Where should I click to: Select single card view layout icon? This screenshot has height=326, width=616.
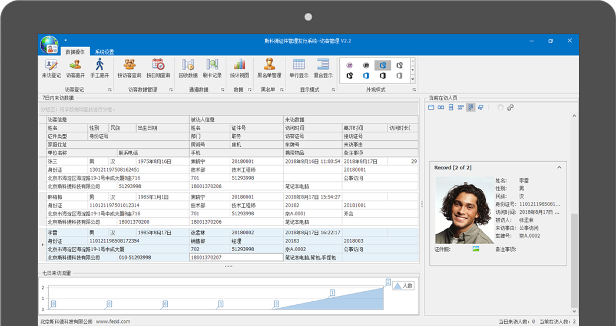tap(431, 107)
